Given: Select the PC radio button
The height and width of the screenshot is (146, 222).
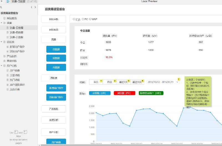Looking at the screenshot, I should pos(83,19).
